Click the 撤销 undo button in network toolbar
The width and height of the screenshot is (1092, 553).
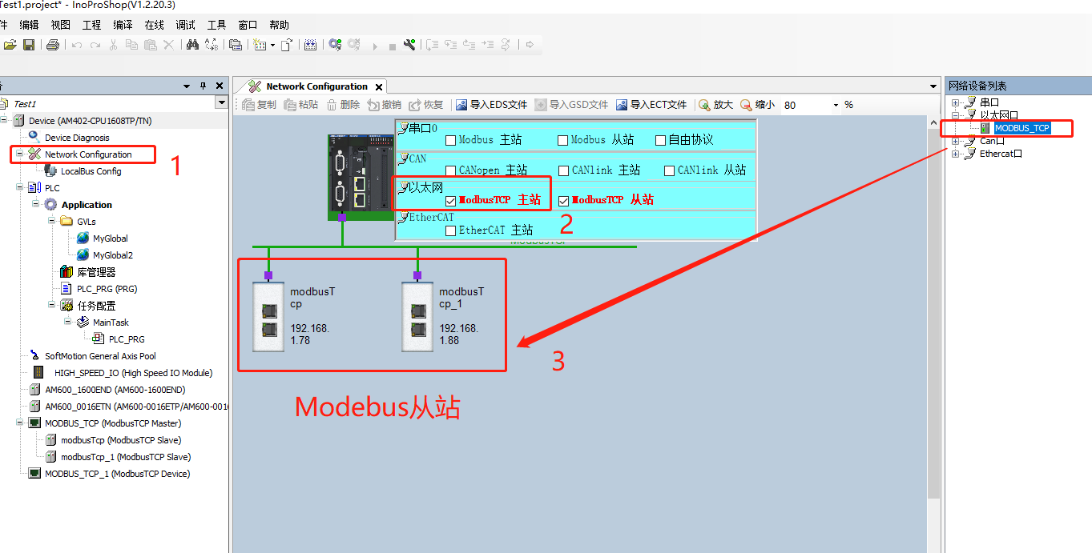[x=384, y=105]
